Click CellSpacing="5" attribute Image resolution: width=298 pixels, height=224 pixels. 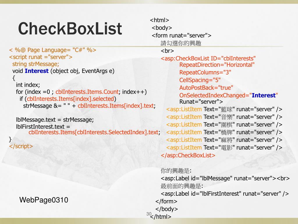tap(200, 80)
